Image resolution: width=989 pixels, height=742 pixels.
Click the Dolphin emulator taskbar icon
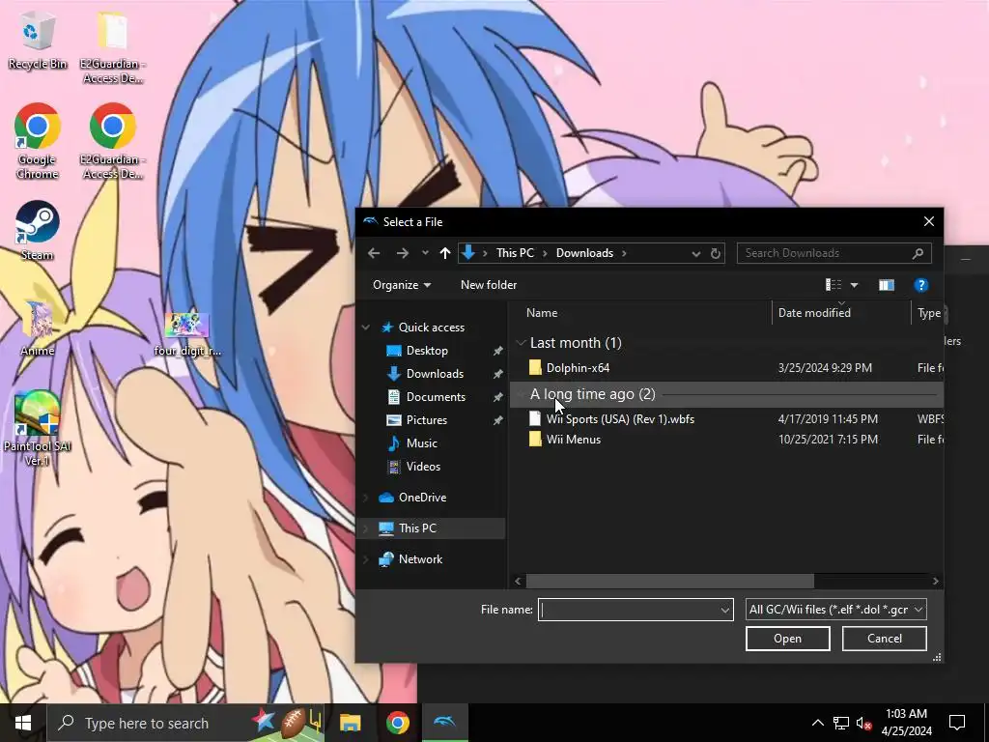[444, 723]
